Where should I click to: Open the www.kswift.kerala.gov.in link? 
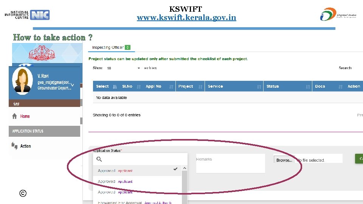click(x=186, y=18)
